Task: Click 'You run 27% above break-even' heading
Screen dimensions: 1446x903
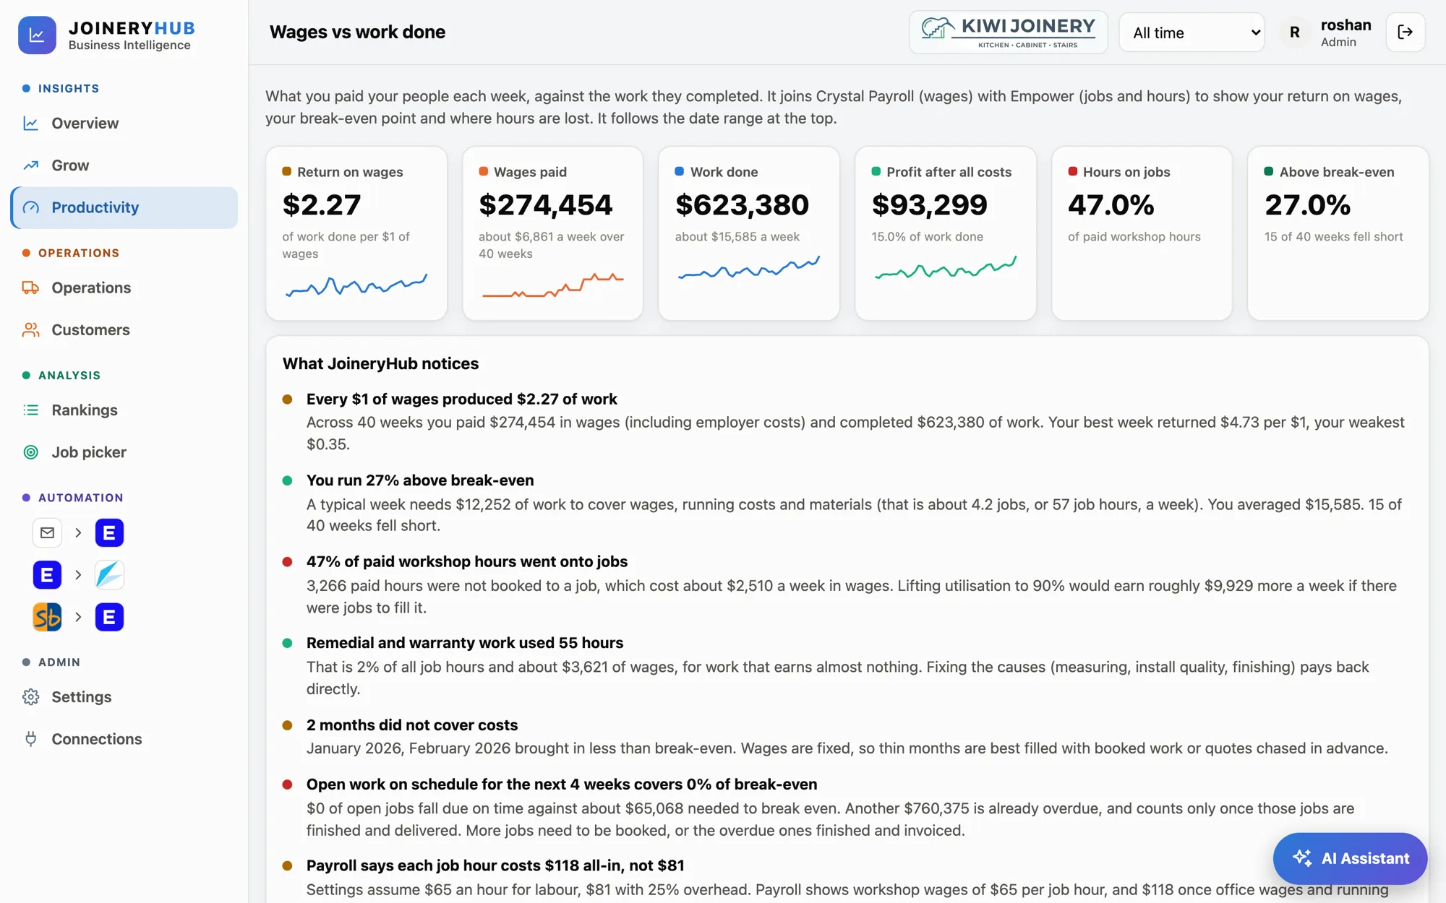Action: [420, 480]
